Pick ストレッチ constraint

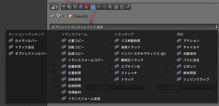[x=126, y=73]
